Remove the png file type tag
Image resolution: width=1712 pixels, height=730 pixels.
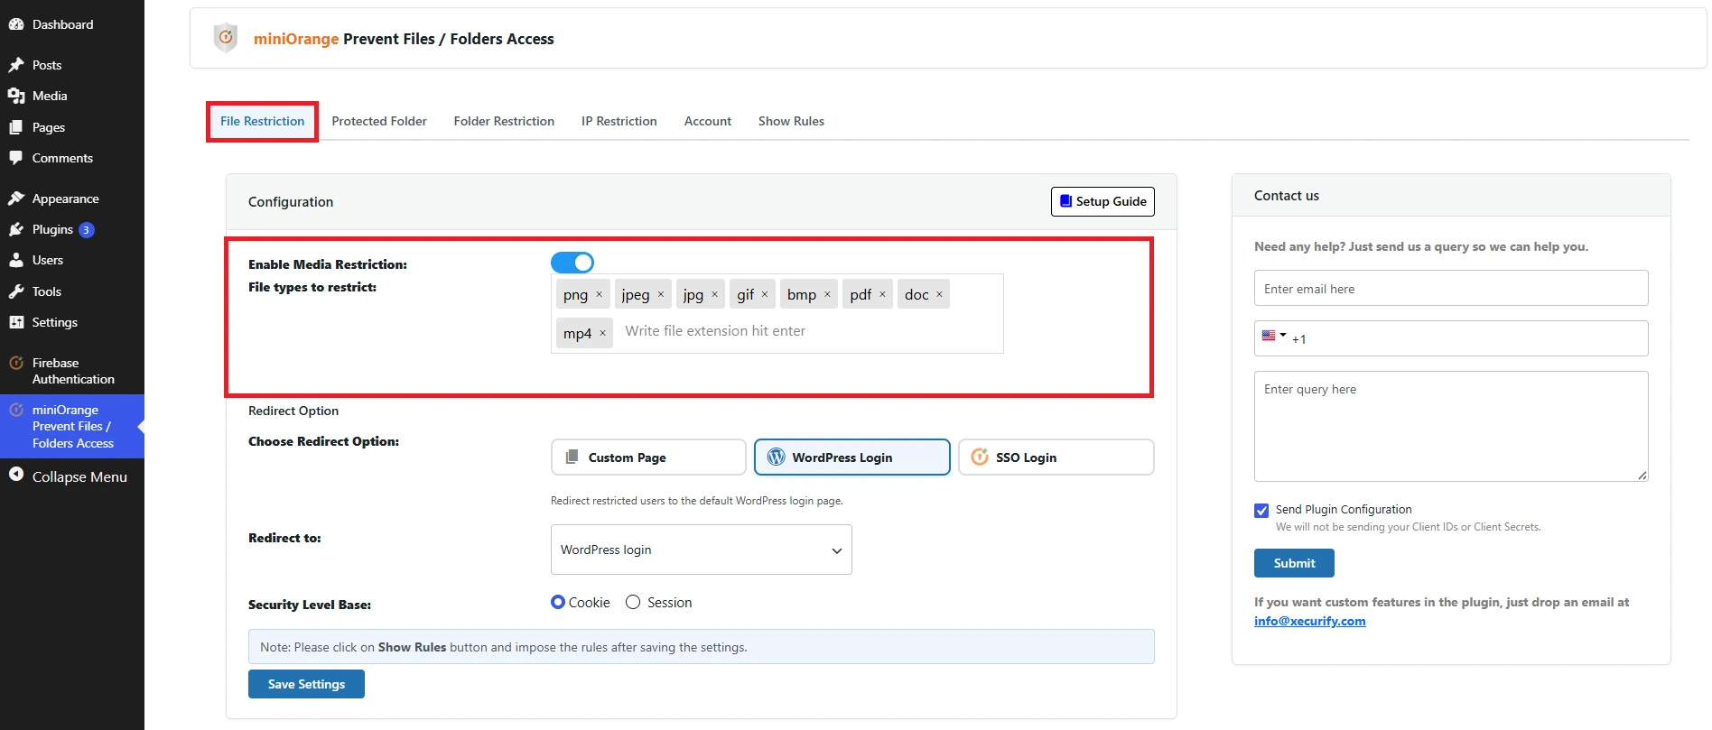click(599, 294)
